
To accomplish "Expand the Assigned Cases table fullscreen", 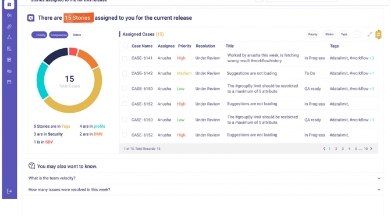I will (x=369, y=34).
